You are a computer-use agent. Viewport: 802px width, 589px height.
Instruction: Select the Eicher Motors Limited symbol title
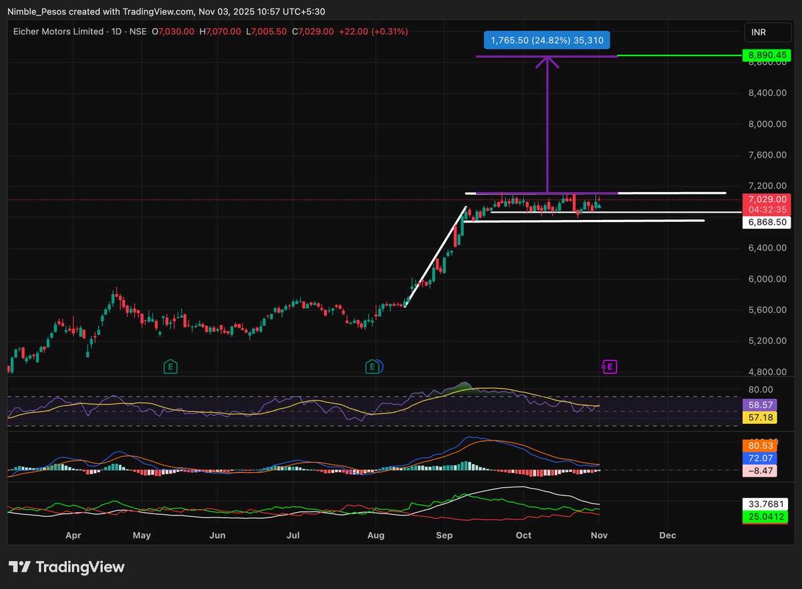60,31
